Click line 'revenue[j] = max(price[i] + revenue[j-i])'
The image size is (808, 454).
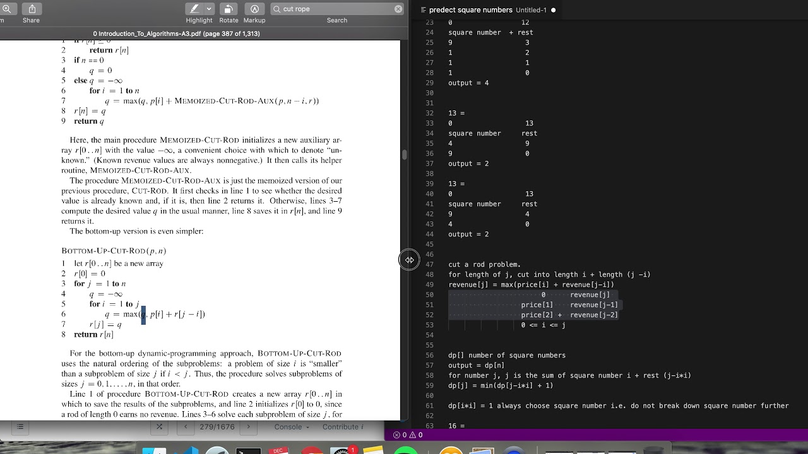pos(531,284)
